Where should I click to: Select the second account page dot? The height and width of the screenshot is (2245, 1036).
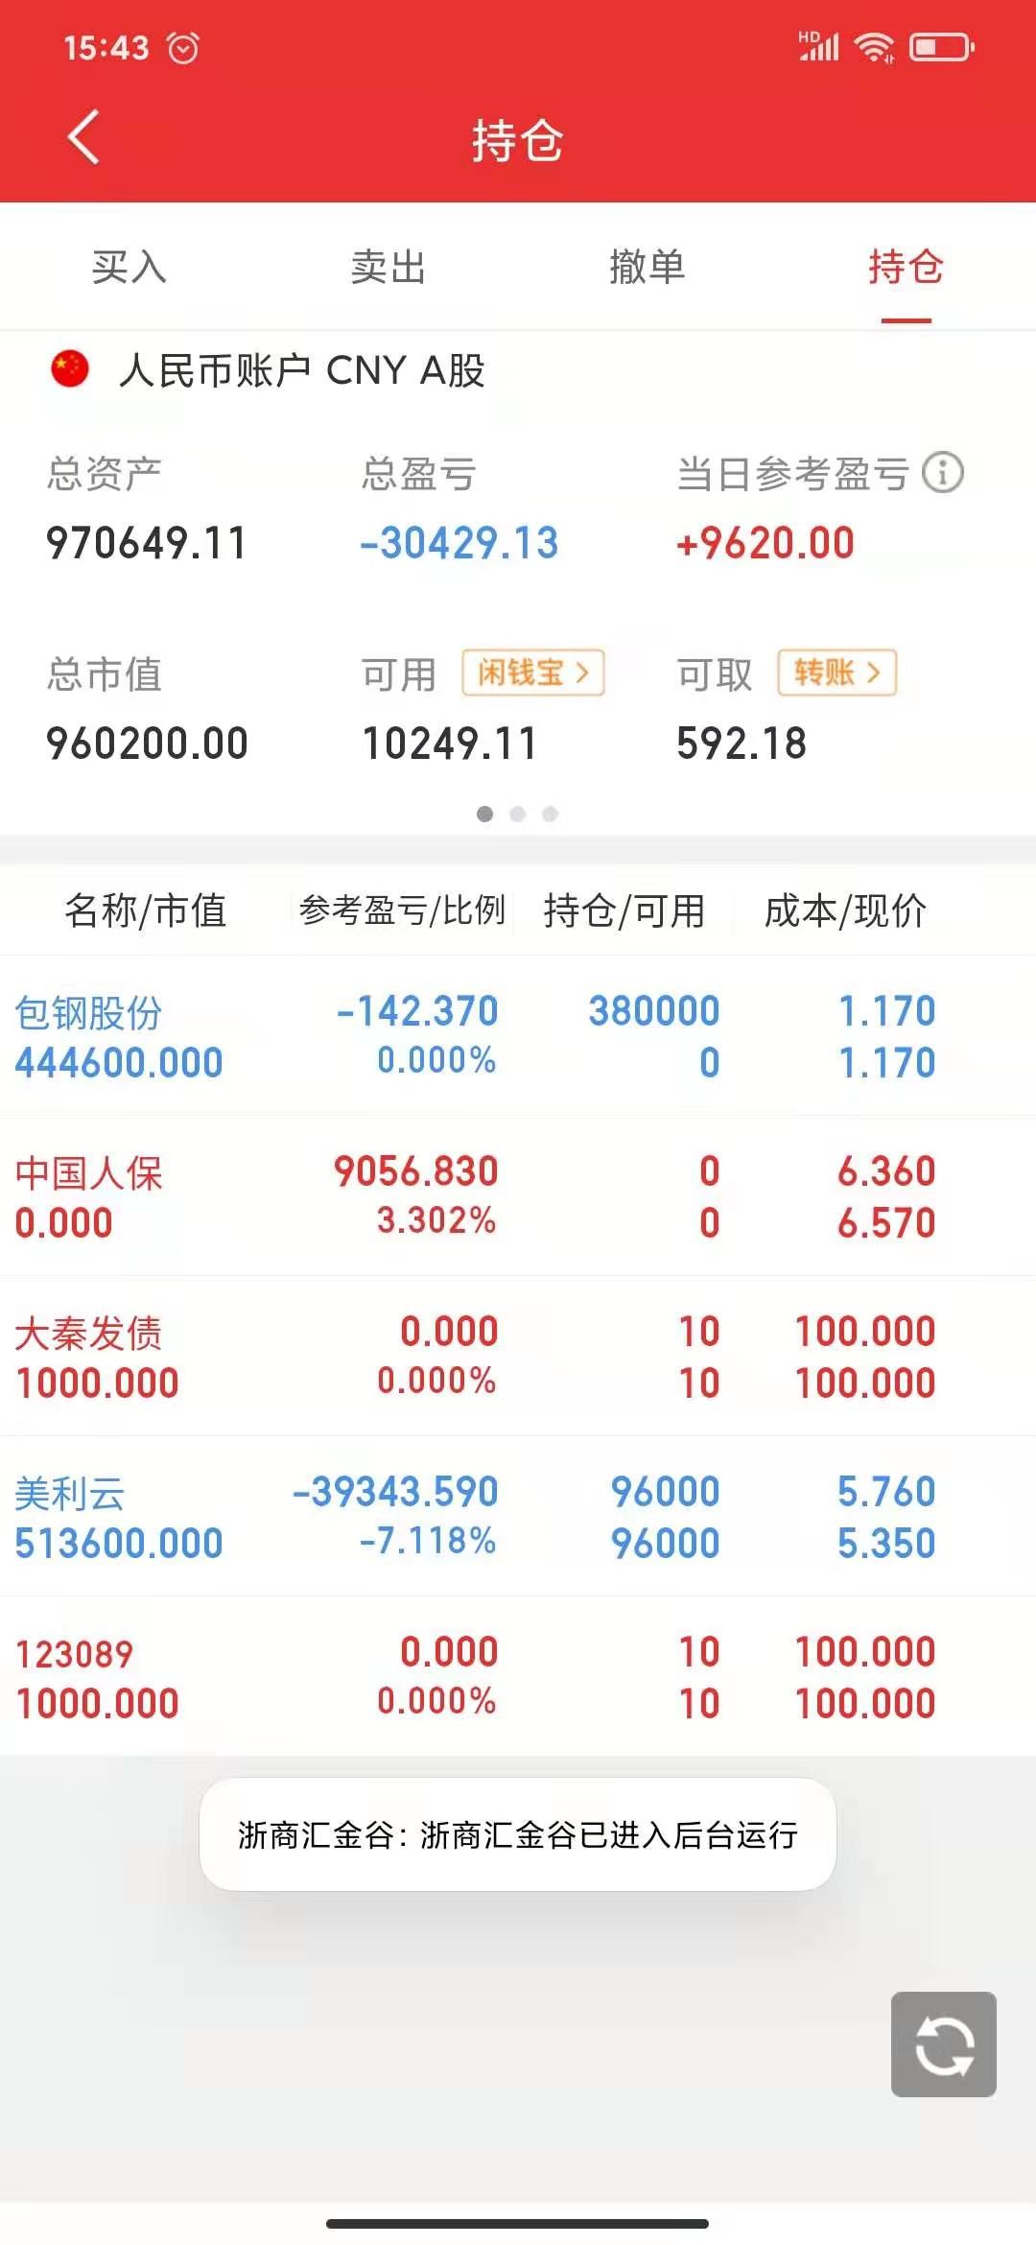[x=518, y=814]
